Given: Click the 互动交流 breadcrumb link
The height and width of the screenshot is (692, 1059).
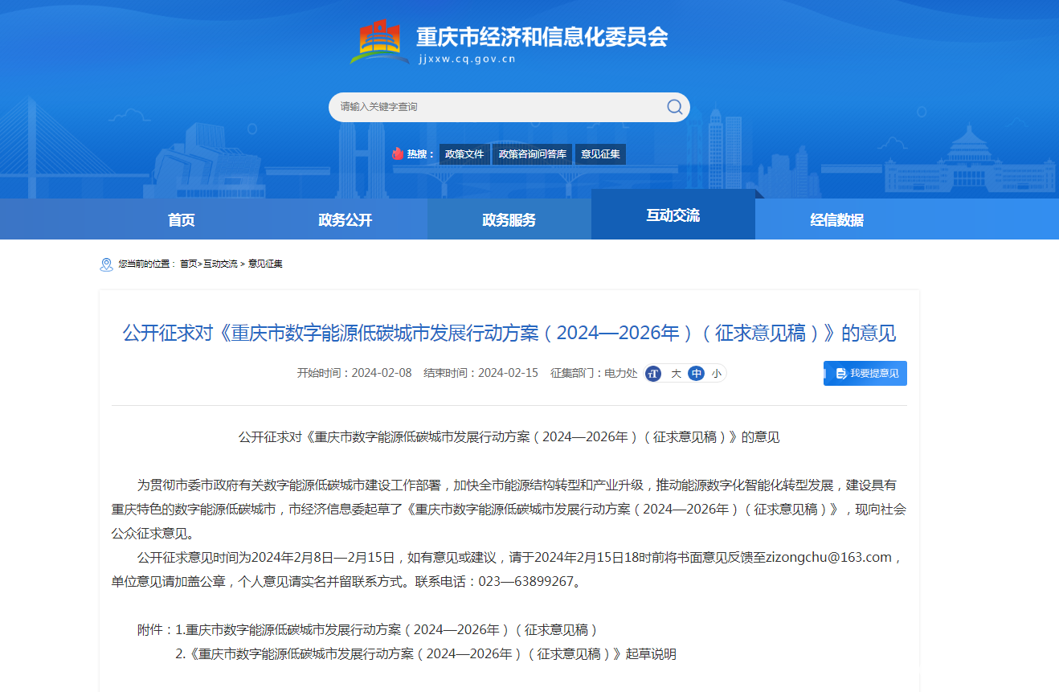Looking at the screenshot, I should pyautogui.click(x=220, y=264).
